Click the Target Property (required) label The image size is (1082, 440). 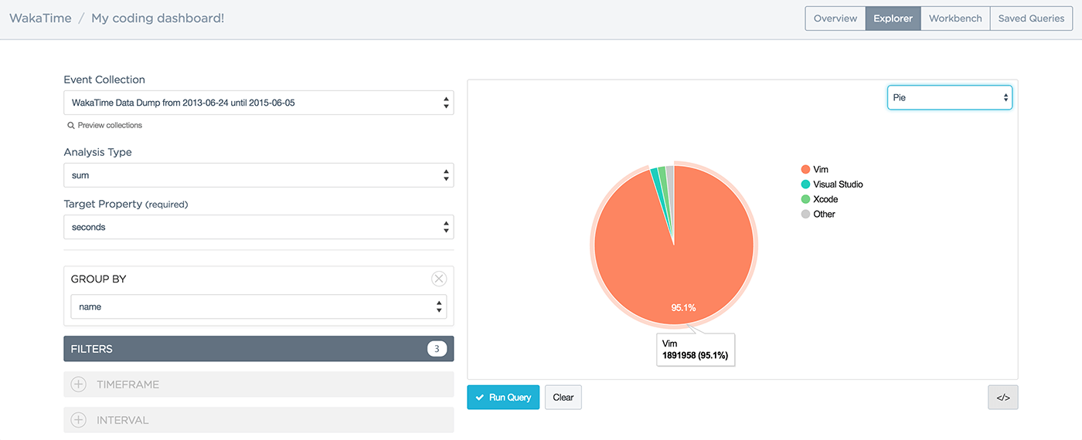pyautogui.click(x=126, y=204)
